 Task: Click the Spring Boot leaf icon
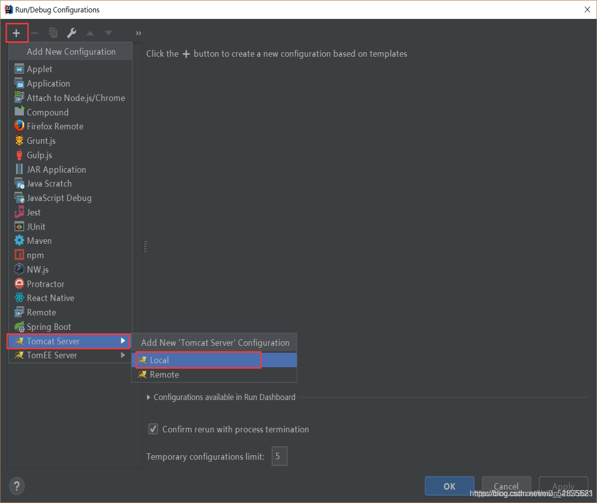[19, 327]
